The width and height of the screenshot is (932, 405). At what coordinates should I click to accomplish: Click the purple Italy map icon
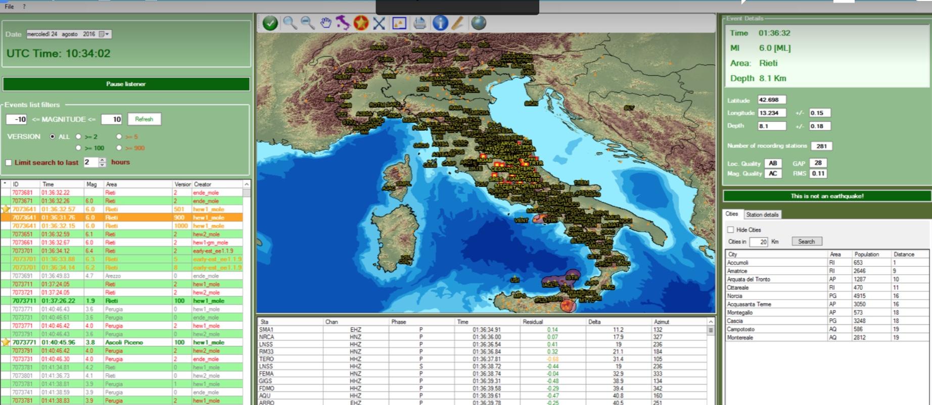point(343,23)
